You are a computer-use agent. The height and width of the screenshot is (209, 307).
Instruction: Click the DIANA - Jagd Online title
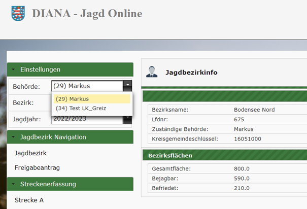87,14
